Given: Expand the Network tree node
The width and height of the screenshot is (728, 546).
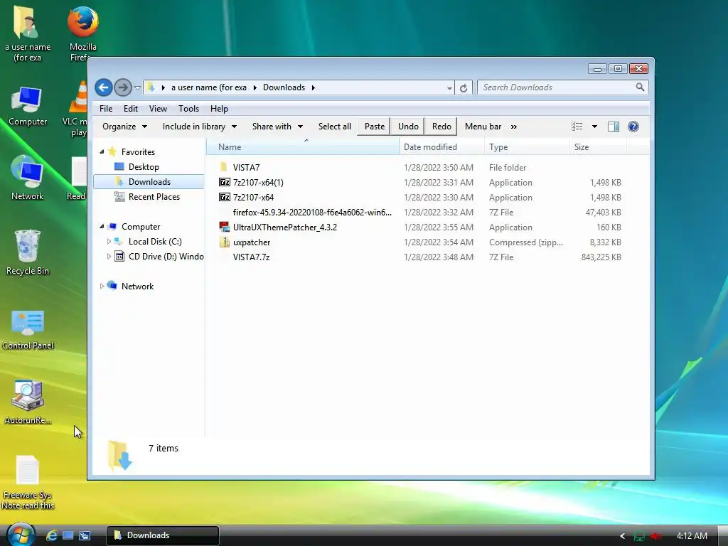Looking at the screenshot, I should 102,286.
